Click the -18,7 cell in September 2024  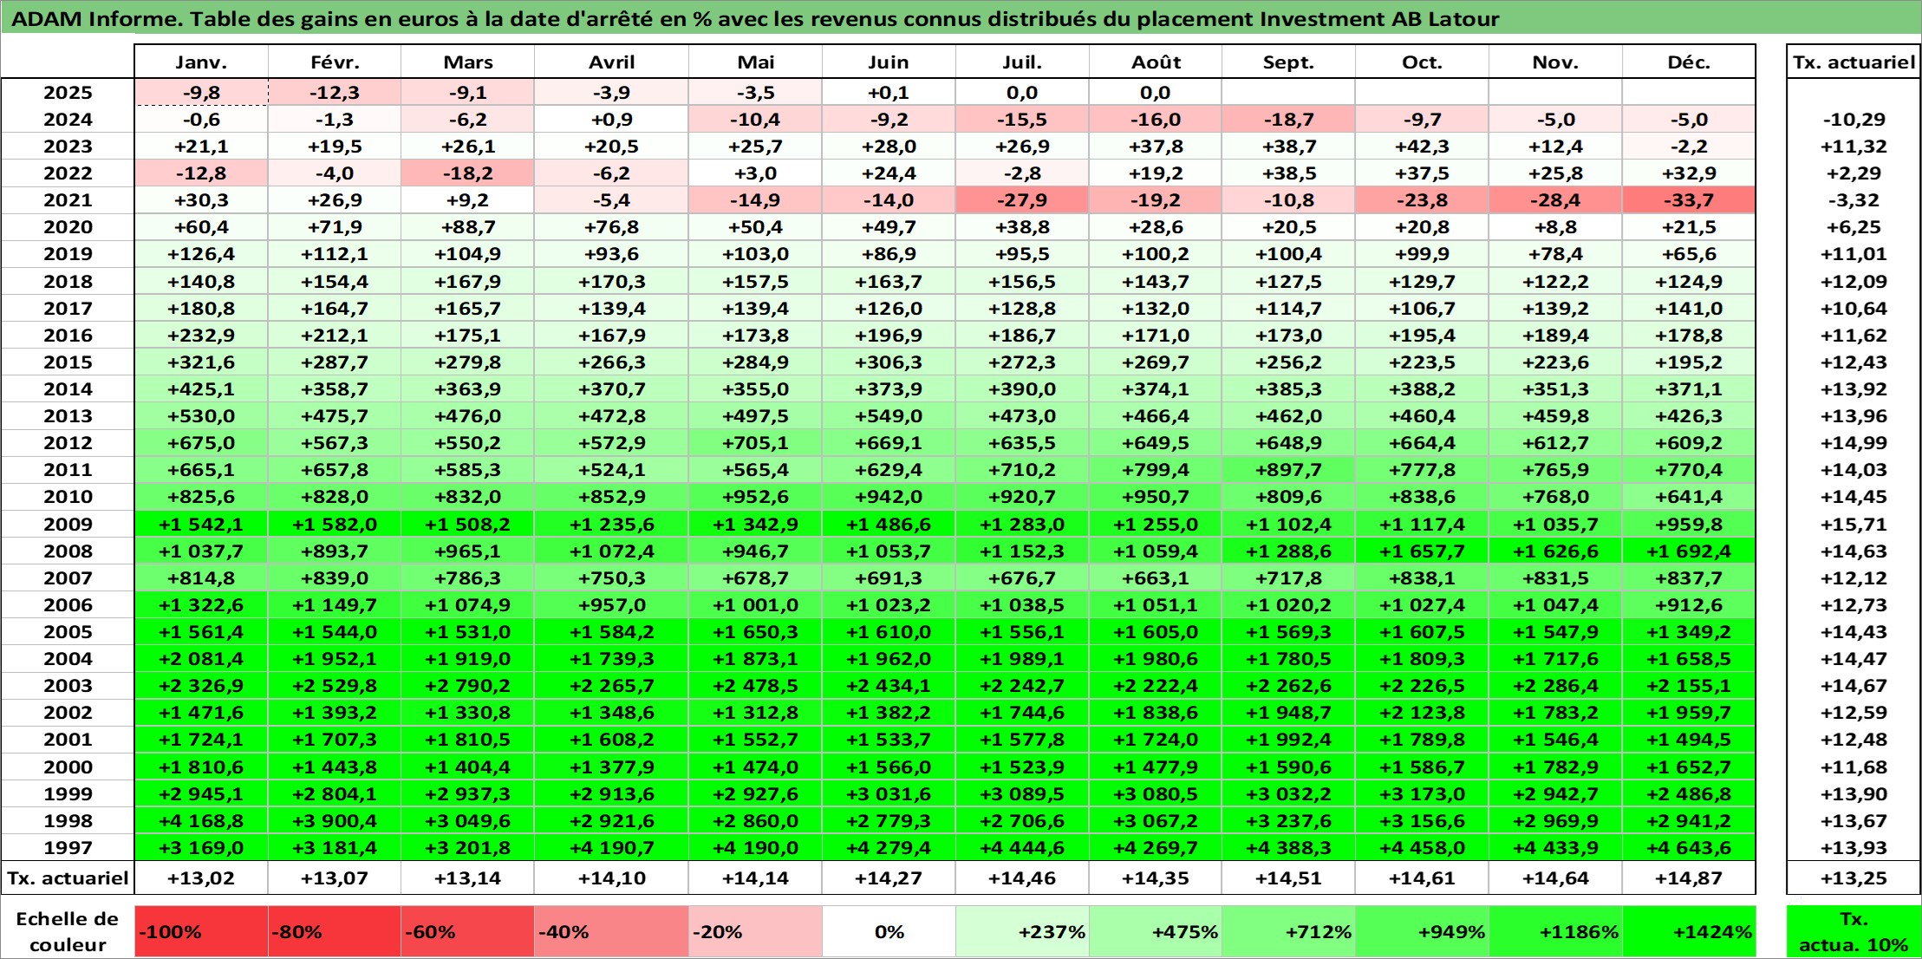point(1288,120)
